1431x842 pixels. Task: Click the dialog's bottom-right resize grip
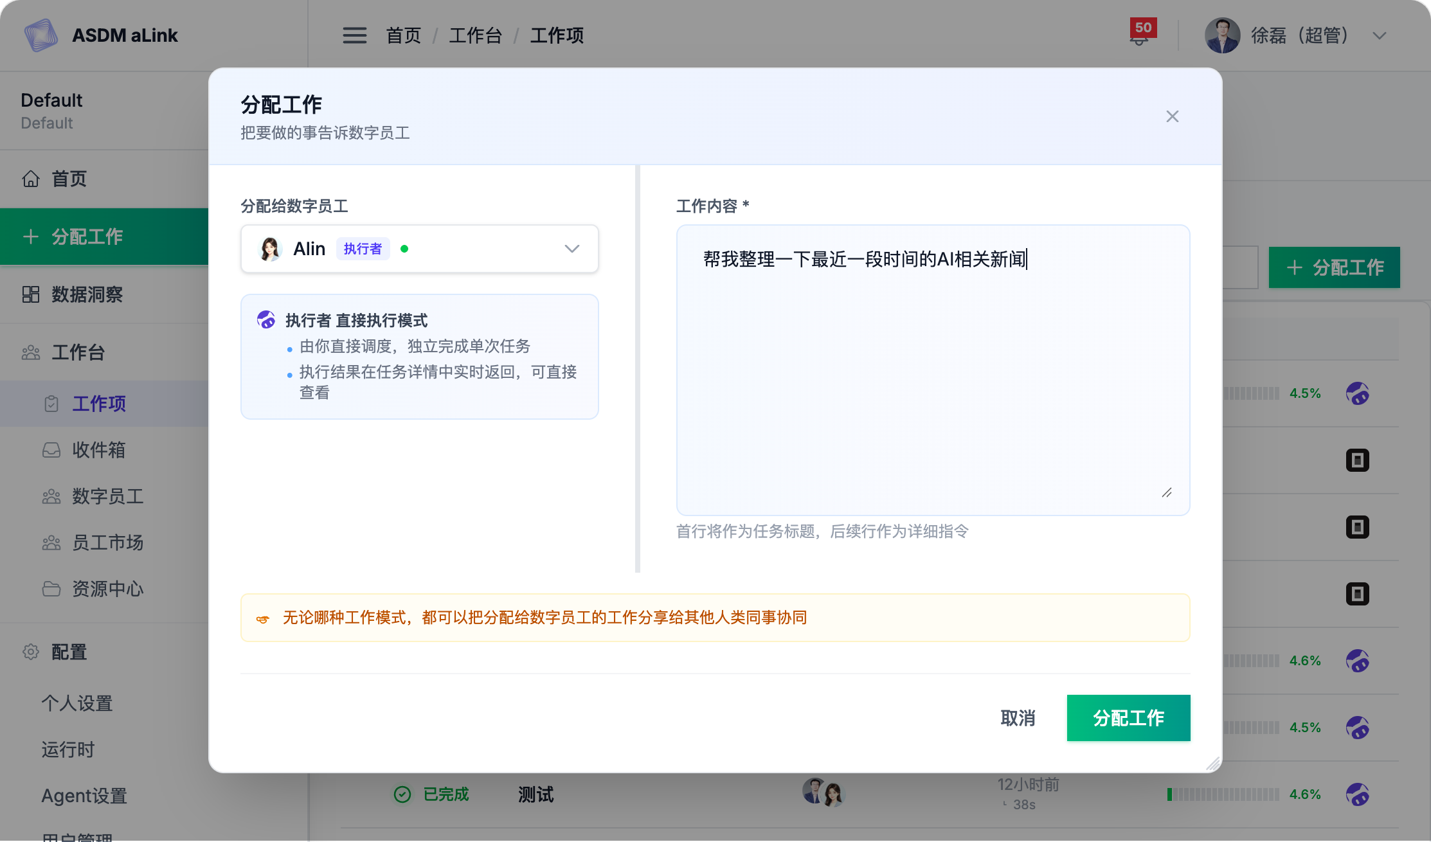pyautogui.click(x=1212, y=764)
